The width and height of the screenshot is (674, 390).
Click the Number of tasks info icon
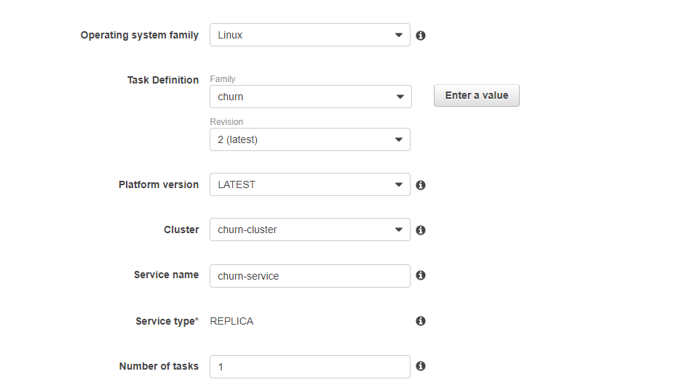tap(421, 366)
